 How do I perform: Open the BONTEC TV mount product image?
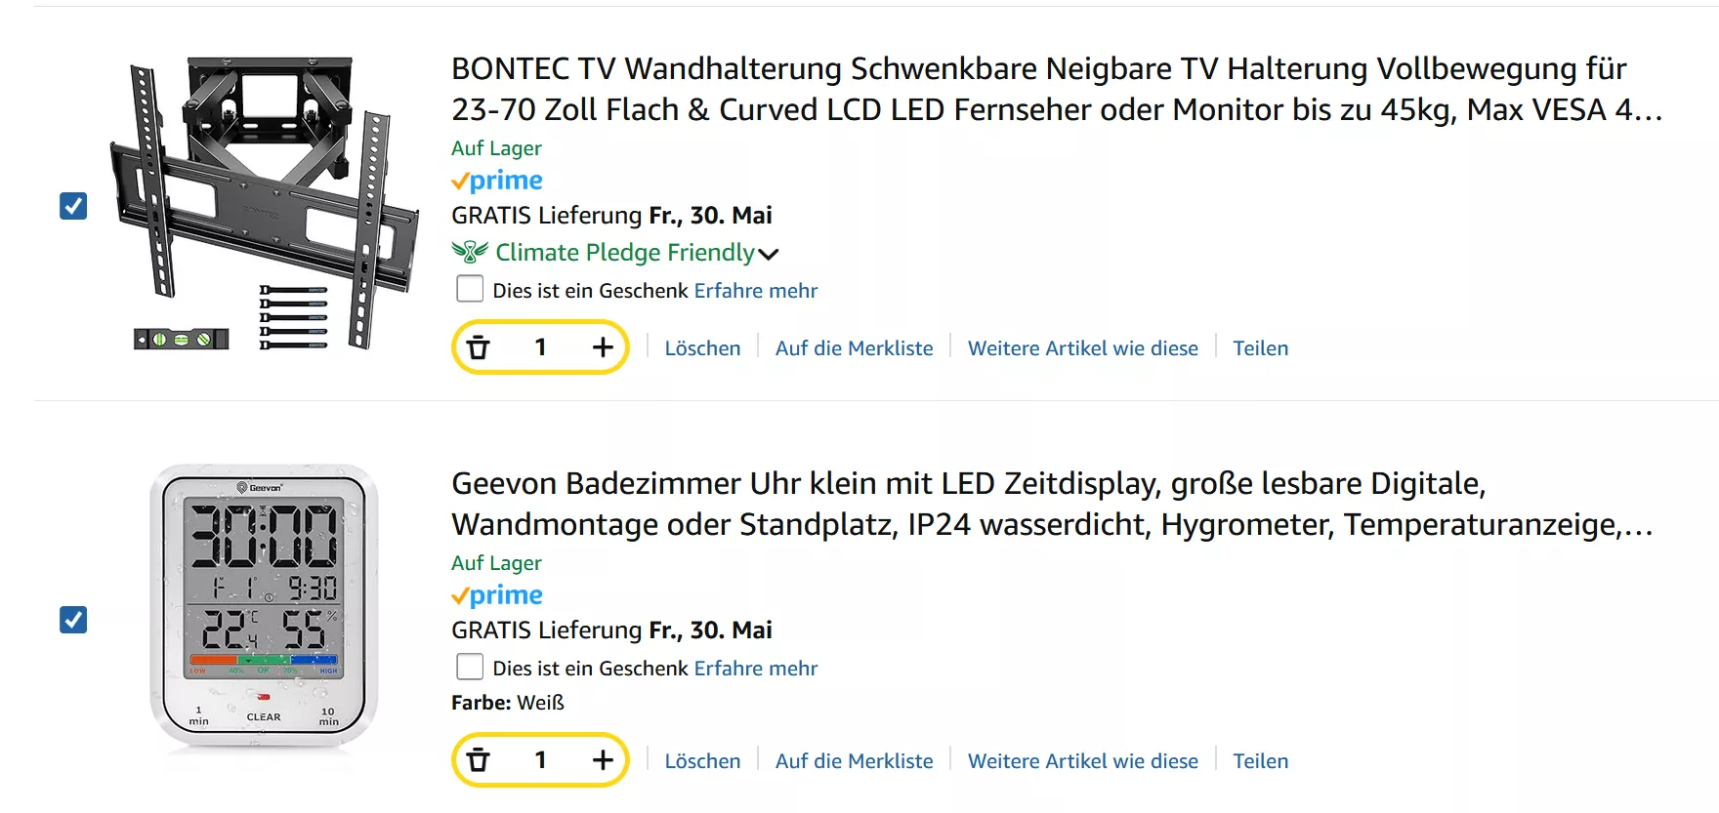(x=264, y=203)
